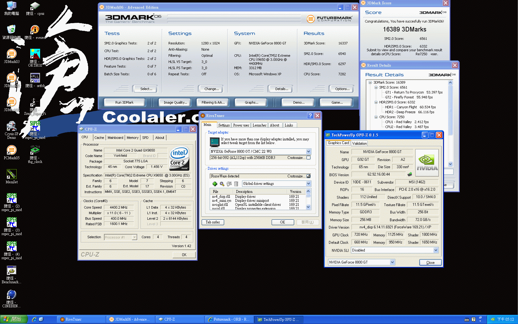Click the Result Details scroll up arrow
The width and height of the screenshot is (518, 324).
click(450, 82)
